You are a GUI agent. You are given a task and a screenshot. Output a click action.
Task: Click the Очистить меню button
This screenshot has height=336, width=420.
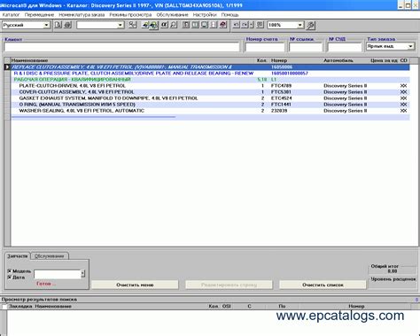135,285
